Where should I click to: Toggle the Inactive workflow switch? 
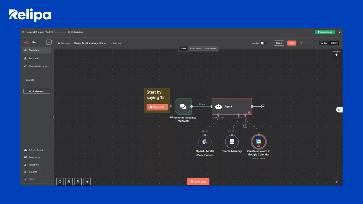pyautogui.click(x=264, y=43)
